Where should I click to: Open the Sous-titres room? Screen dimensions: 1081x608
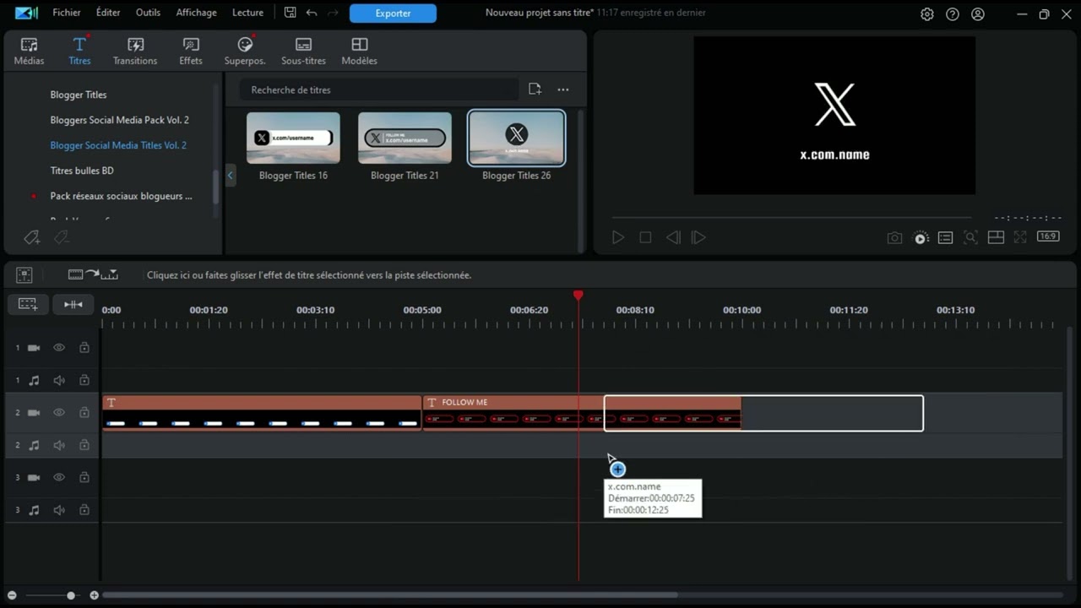[303, 51]
